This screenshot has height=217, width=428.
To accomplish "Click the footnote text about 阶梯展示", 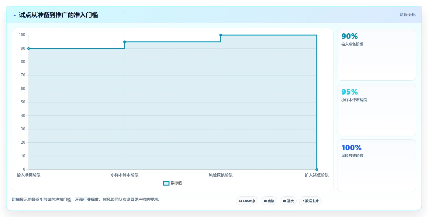I will coord(86,200).
